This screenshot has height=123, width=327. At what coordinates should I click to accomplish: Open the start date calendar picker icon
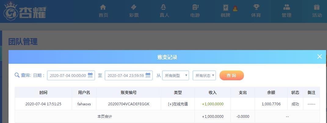90,75
